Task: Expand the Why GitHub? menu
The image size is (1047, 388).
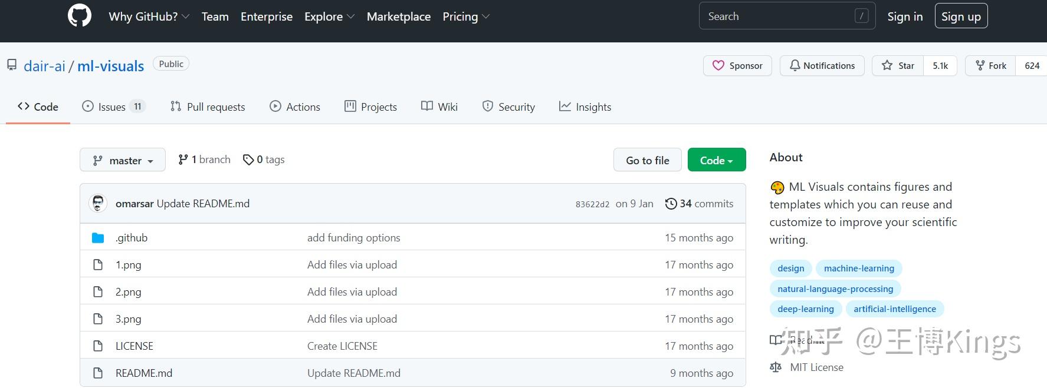Action: coord(149,16)
